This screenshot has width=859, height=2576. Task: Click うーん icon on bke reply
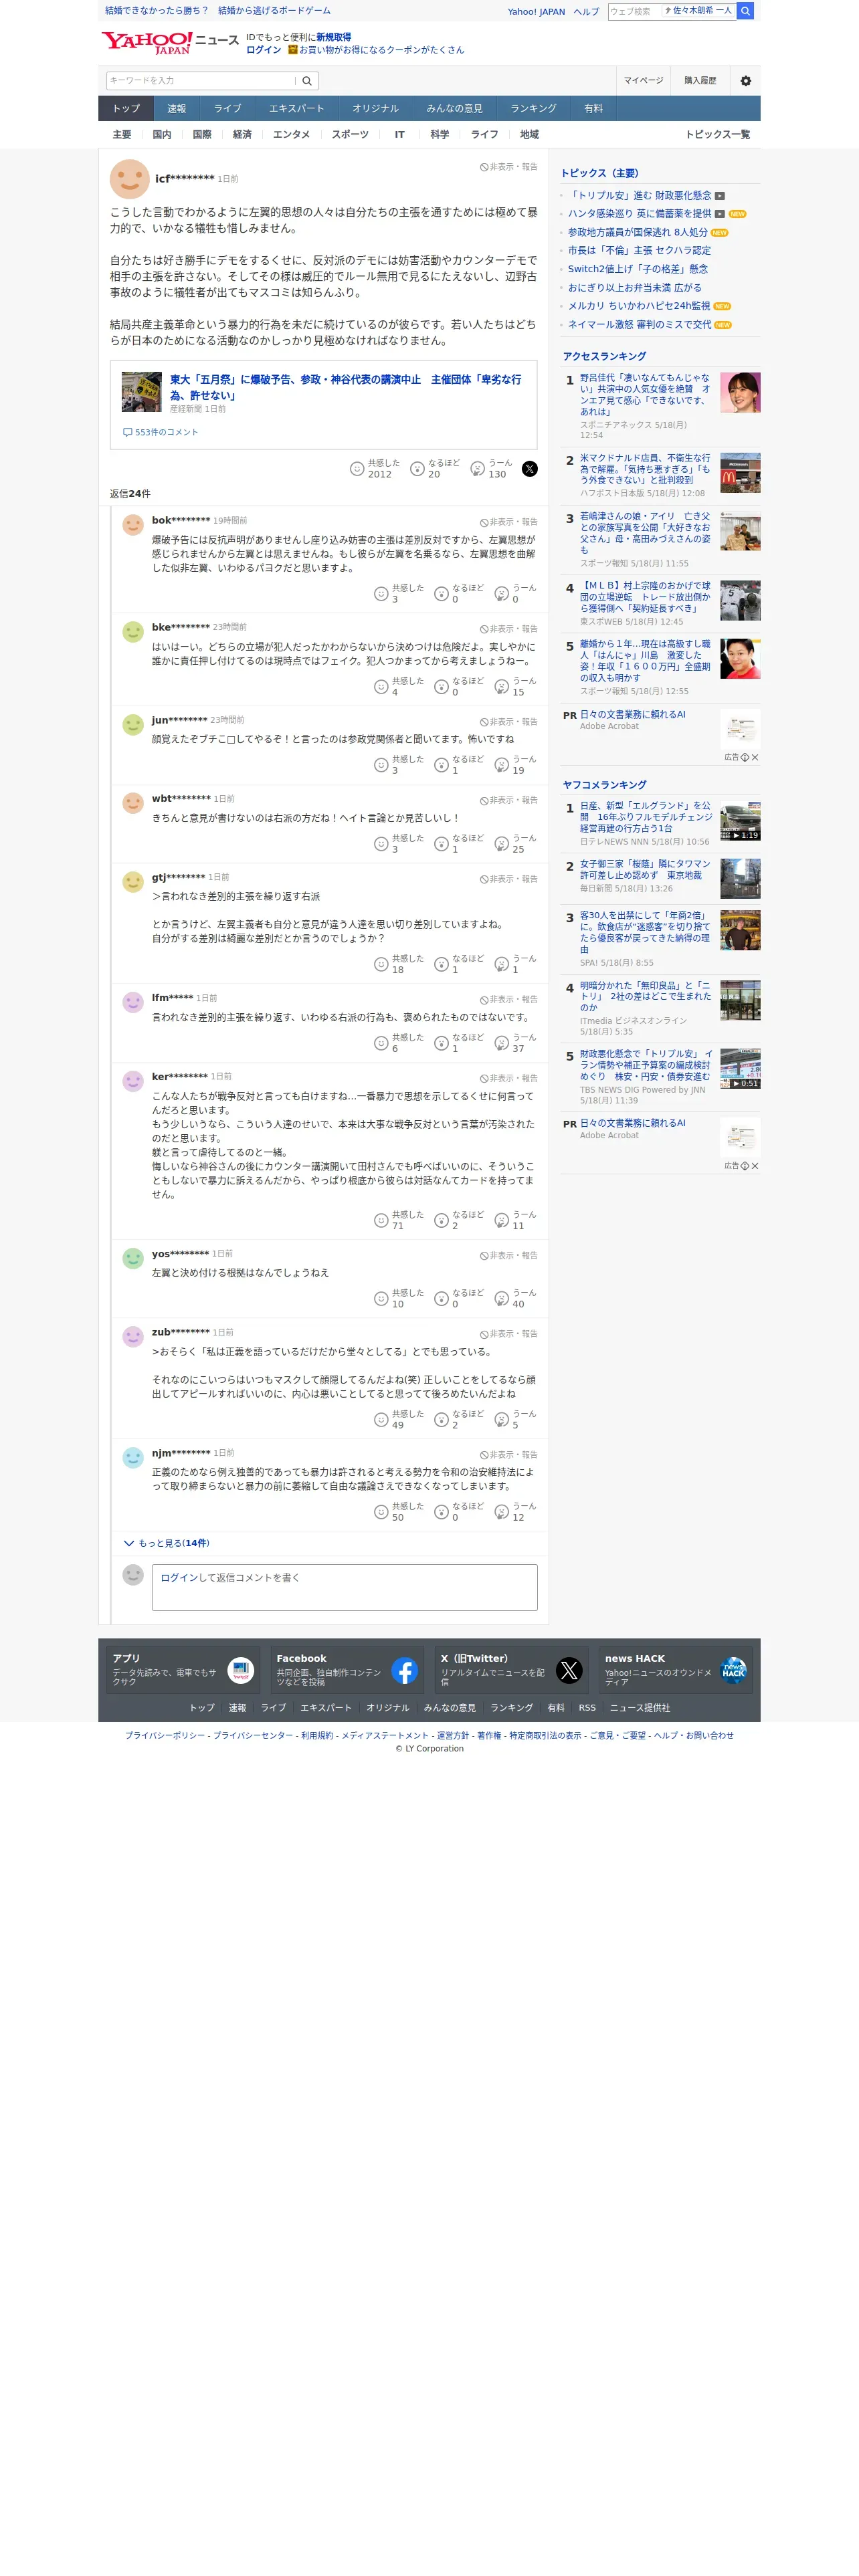coord(502,687)
